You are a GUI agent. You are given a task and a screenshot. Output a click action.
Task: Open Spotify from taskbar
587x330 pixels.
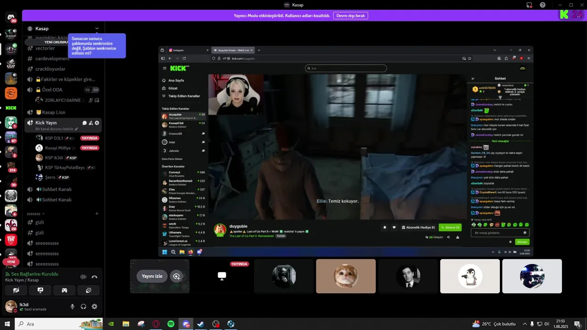pyautogui.click(x=171, y=324)
